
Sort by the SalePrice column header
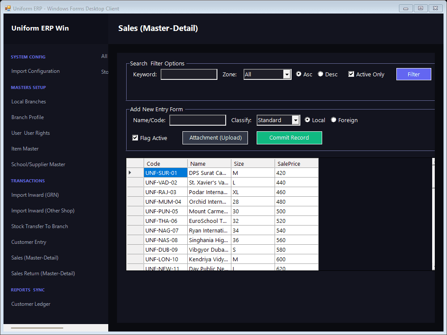tap(296, 164)
